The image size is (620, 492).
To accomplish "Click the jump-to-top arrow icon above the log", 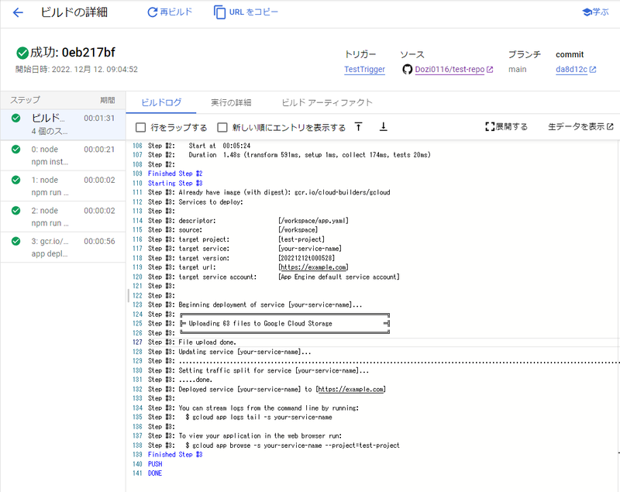I will coord(358,126).
